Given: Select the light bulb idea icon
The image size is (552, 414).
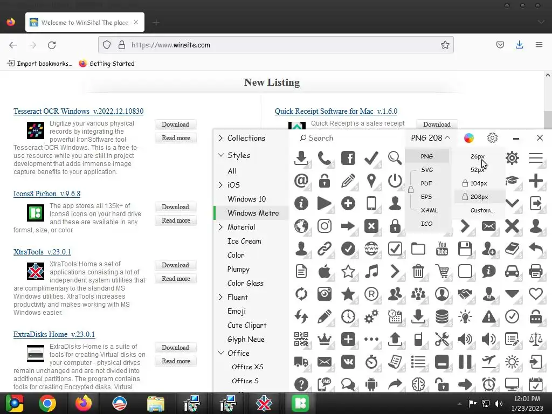Looking at the screenshot, I should (465, 316).
